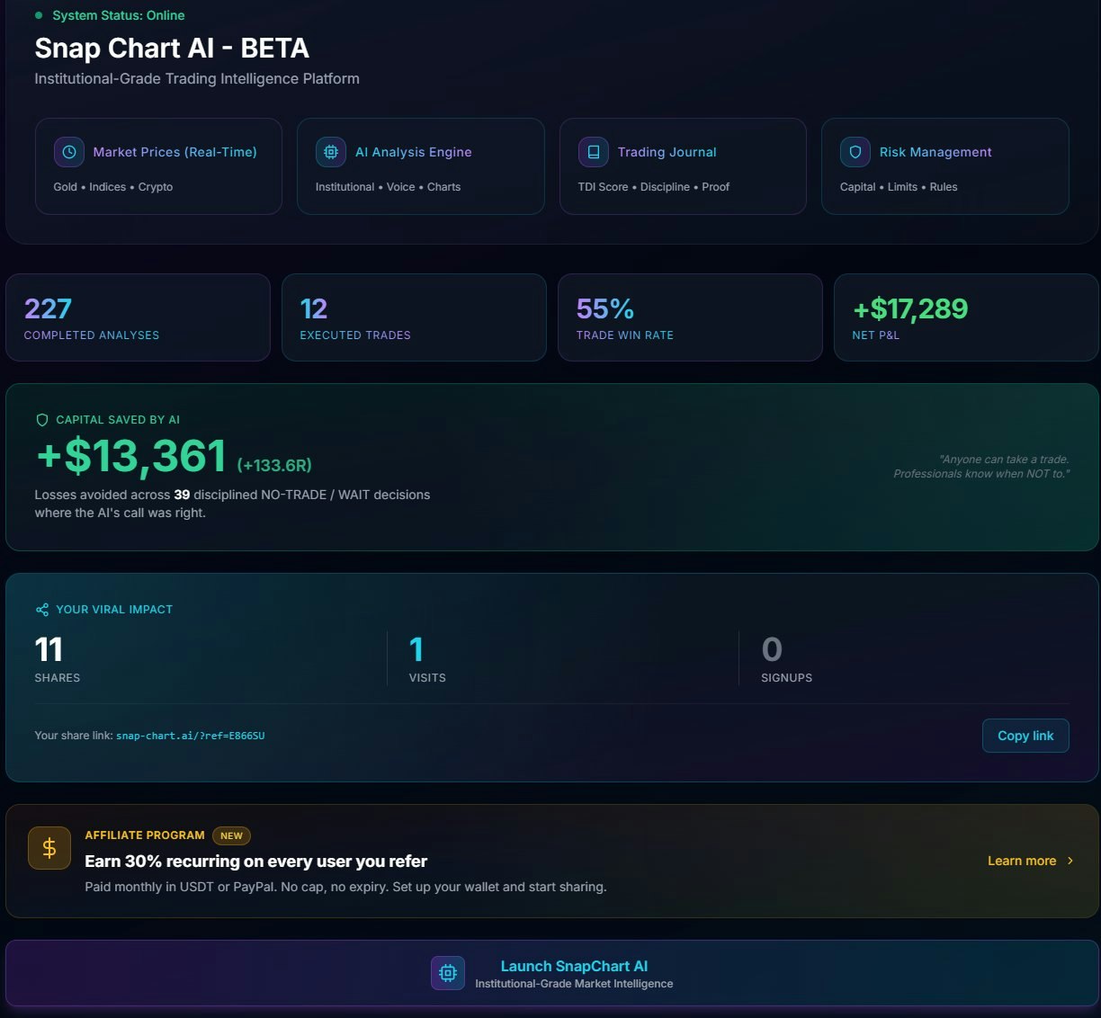Open the Risk Management card
This screenshot has height=1018, width=1101.
coord(945,166)
